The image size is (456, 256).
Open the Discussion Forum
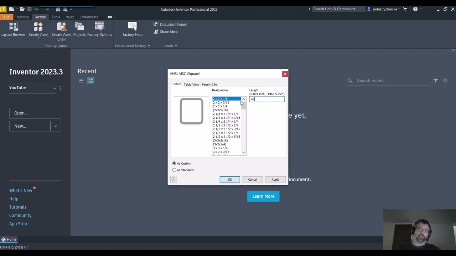[x=170, y=24]
